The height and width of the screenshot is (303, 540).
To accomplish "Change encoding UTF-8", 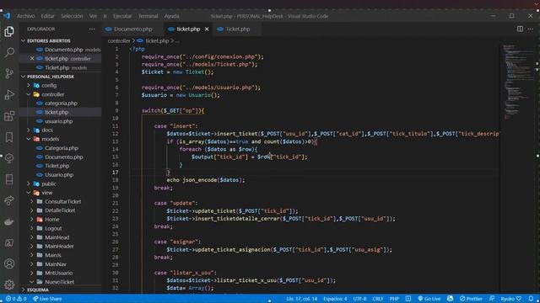I will point(360,299).
